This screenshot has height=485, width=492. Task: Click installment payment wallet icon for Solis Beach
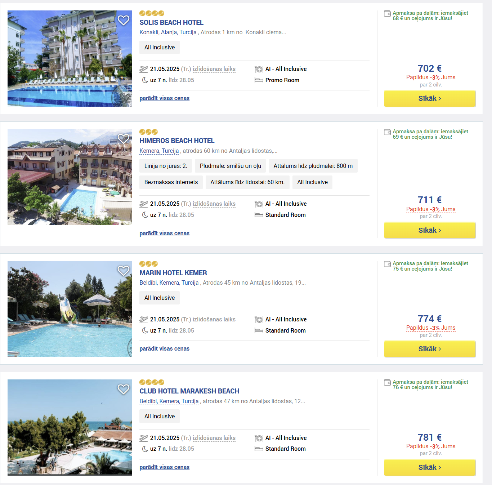point(387,14)
